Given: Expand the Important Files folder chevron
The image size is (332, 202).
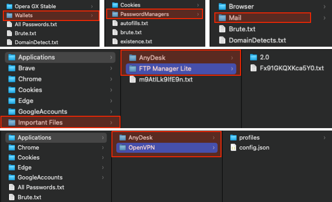Looking at the screenshot, I should (111, 122).
